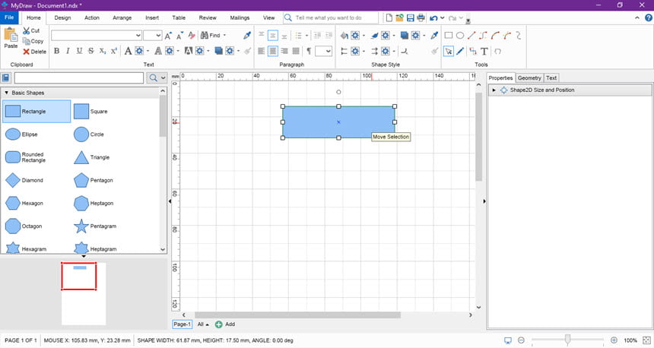
Task: Pick the Pentagram shape from library
Action: (96, 226)
